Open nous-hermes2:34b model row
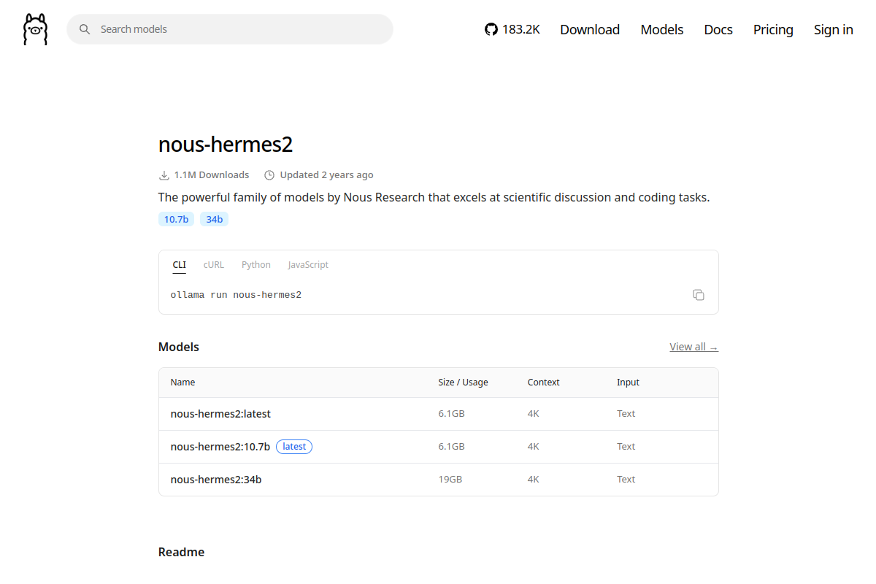The image size is (876, 584). 439,480
